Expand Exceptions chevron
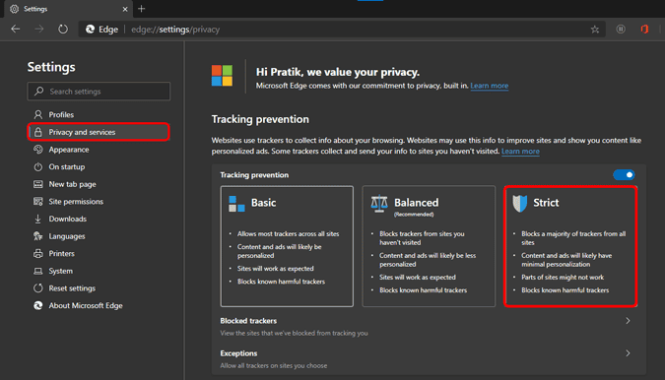 (628, 352)
